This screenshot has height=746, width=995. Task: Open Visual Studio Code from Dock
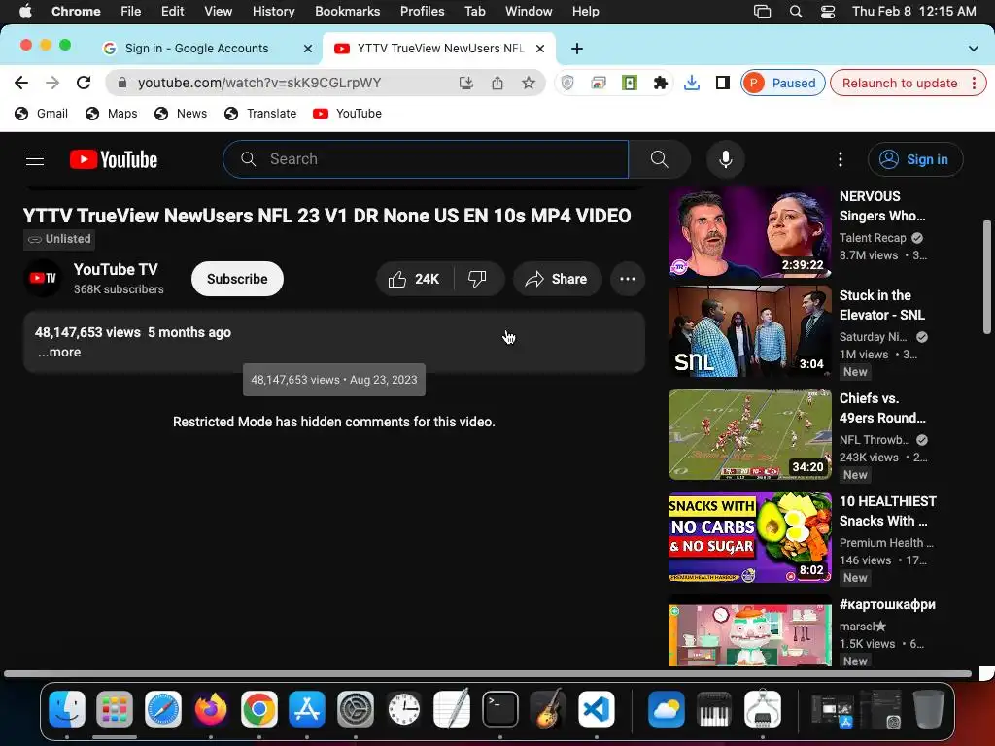[596, 709]
